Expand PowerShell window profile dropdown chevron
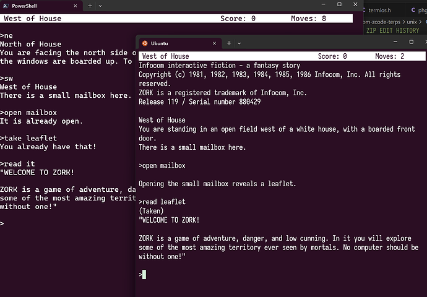This screenshot has width=427, height=297. point(100,6)
